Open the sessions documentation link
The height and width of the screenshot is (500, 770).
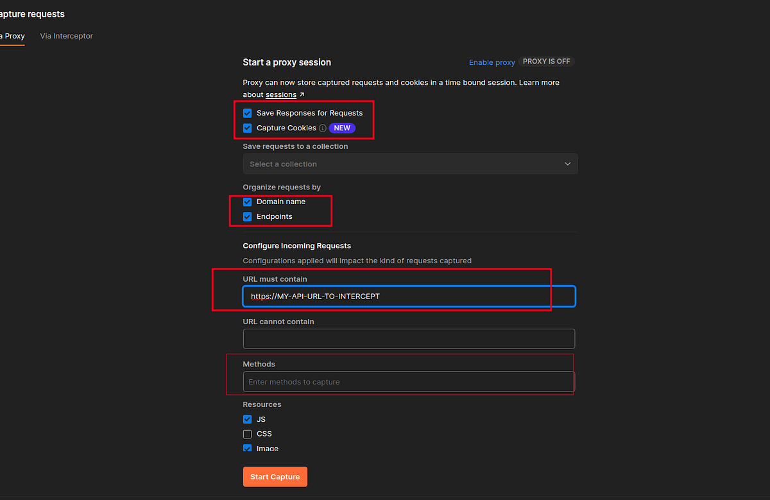(282, 94)
